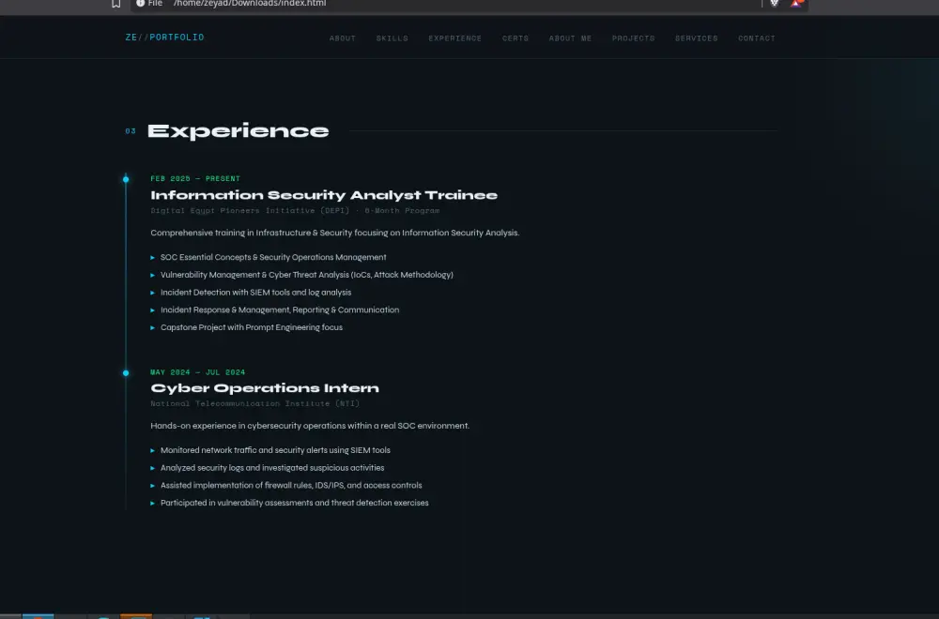The width and height of the screenshot is (939, 619).
Task: Click the ZE//PORTFOLIO logo
Action: (x=164, y=38)
